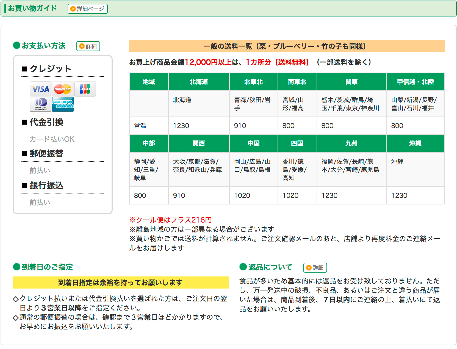Click the 栃木/茨城/群馬 prefecture cell

click(351, 104)
